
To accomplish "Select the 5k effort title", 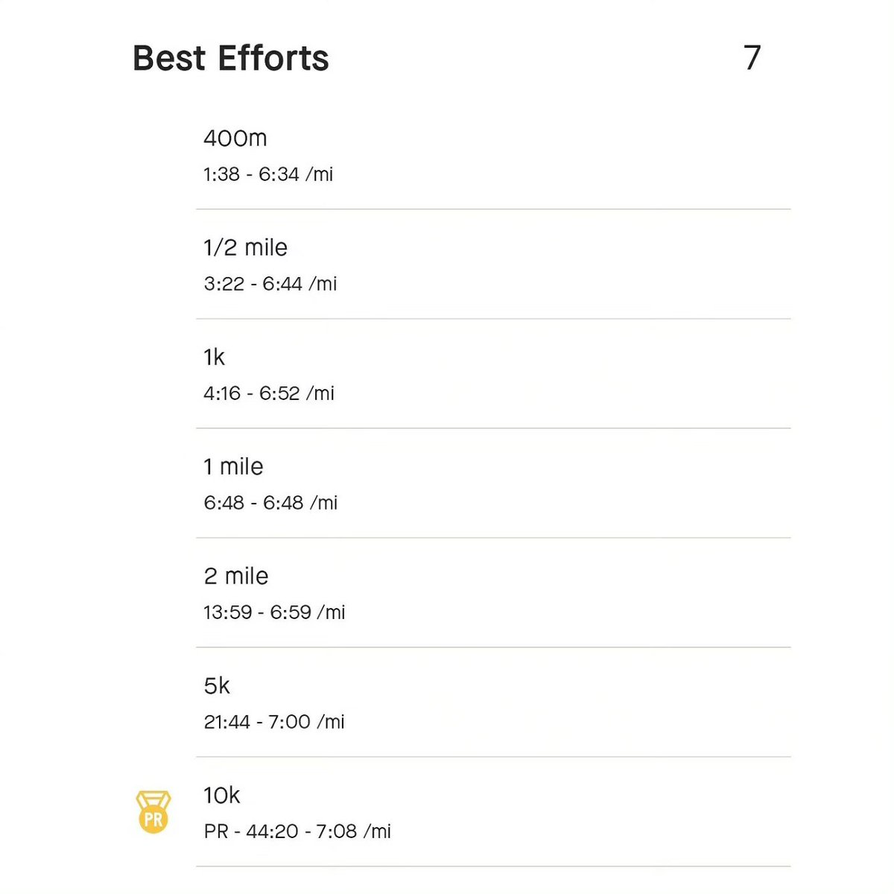I will [x=217, y=685].
